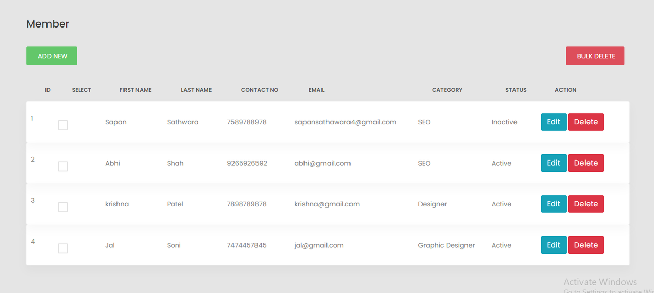Click the SEO category in Abhi's row
654x293 pixels.
click(424, 163)
